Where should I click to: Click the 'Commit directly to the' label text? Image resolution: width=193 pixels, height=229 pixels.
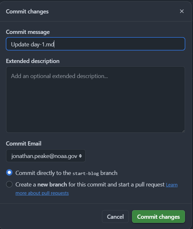43,173
